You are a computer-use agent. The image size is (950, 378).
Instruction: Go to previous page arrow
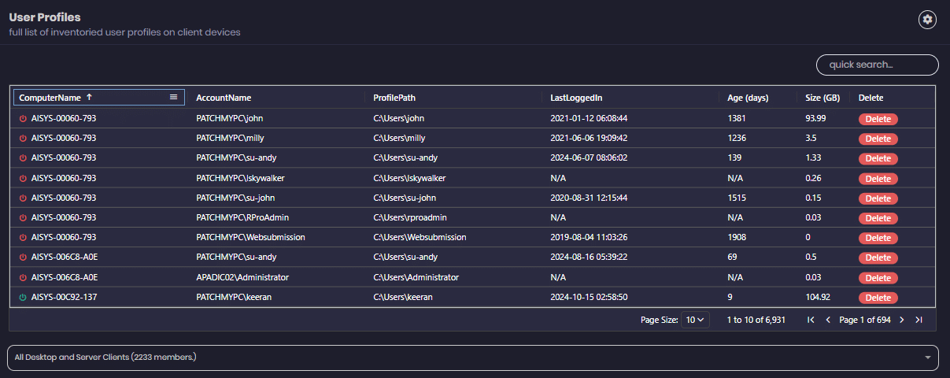tap(827, 320)
